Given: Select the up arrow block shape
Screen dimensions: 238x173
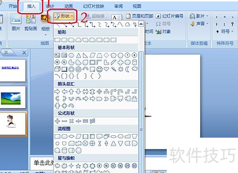Looking at the screenshot, I should [71, 92].
